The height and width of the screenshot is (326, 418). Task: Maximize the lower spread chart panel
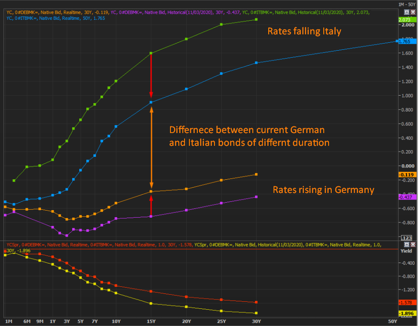click(x=407, y=244)
